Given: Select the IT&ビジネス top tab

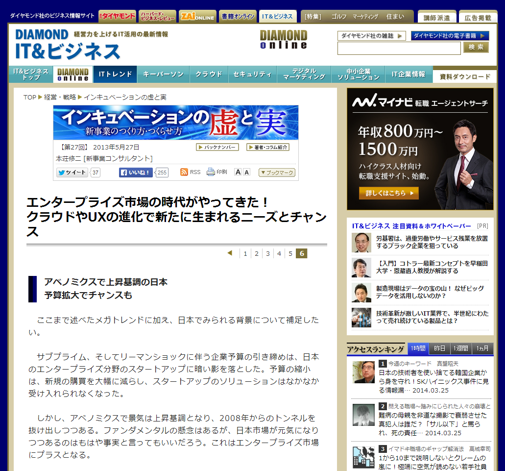Looking at the screenshot, I should point(278,16).
